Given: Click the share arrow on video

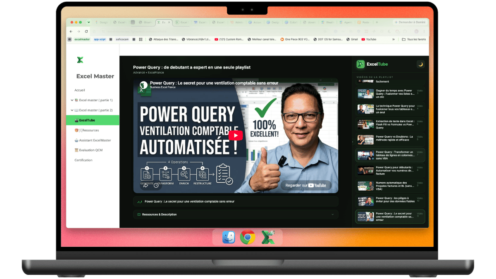Looking at the screenshot, I should pos(145,185).
